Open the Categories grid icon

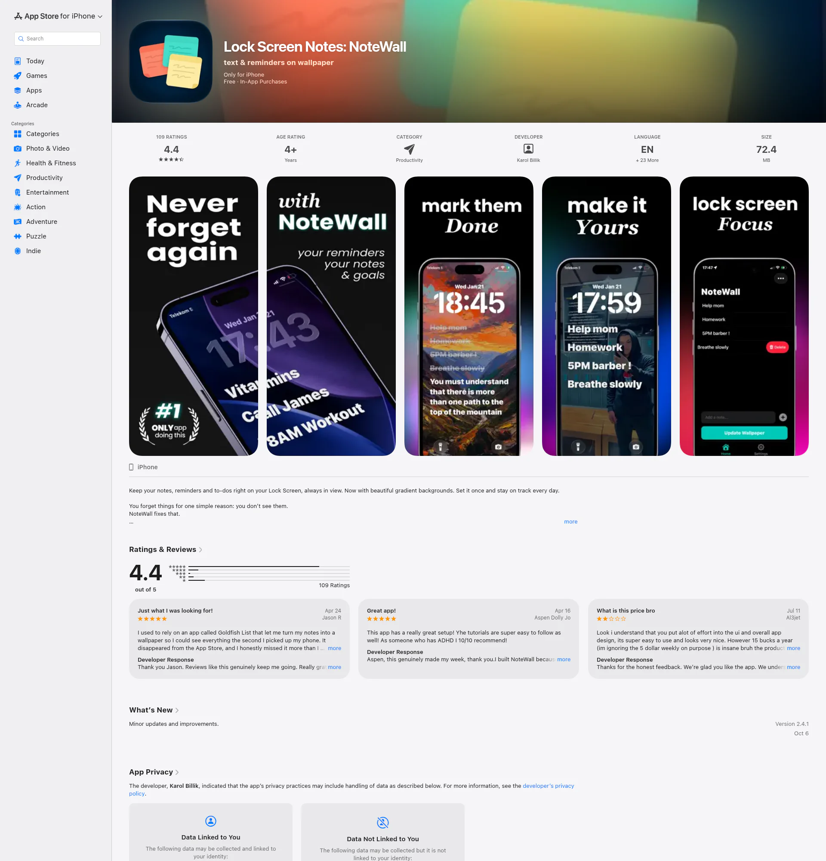18,134
